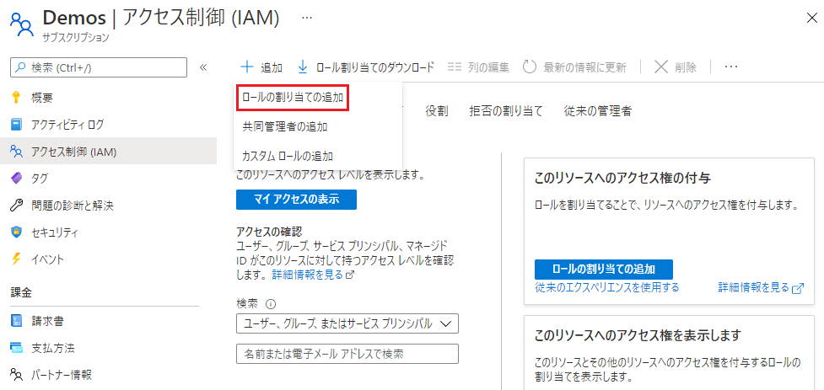This screenshot has height=390, width=824.
Task: Open イベント lightning bolt icon
Action: (x=16, y=259)
